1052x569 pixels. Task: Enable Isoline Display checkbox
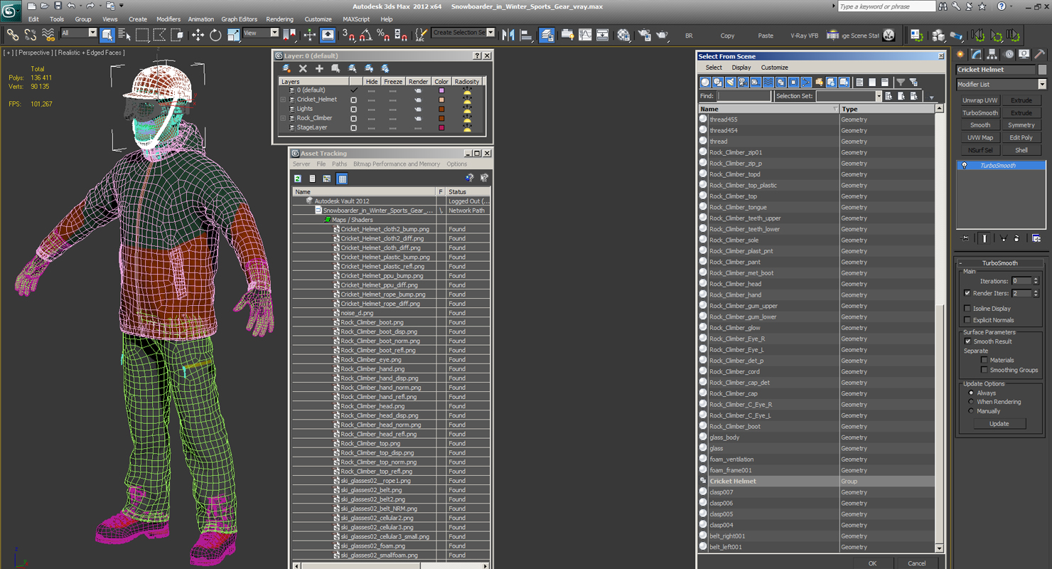pyautogui.click(x=967, y=309)
